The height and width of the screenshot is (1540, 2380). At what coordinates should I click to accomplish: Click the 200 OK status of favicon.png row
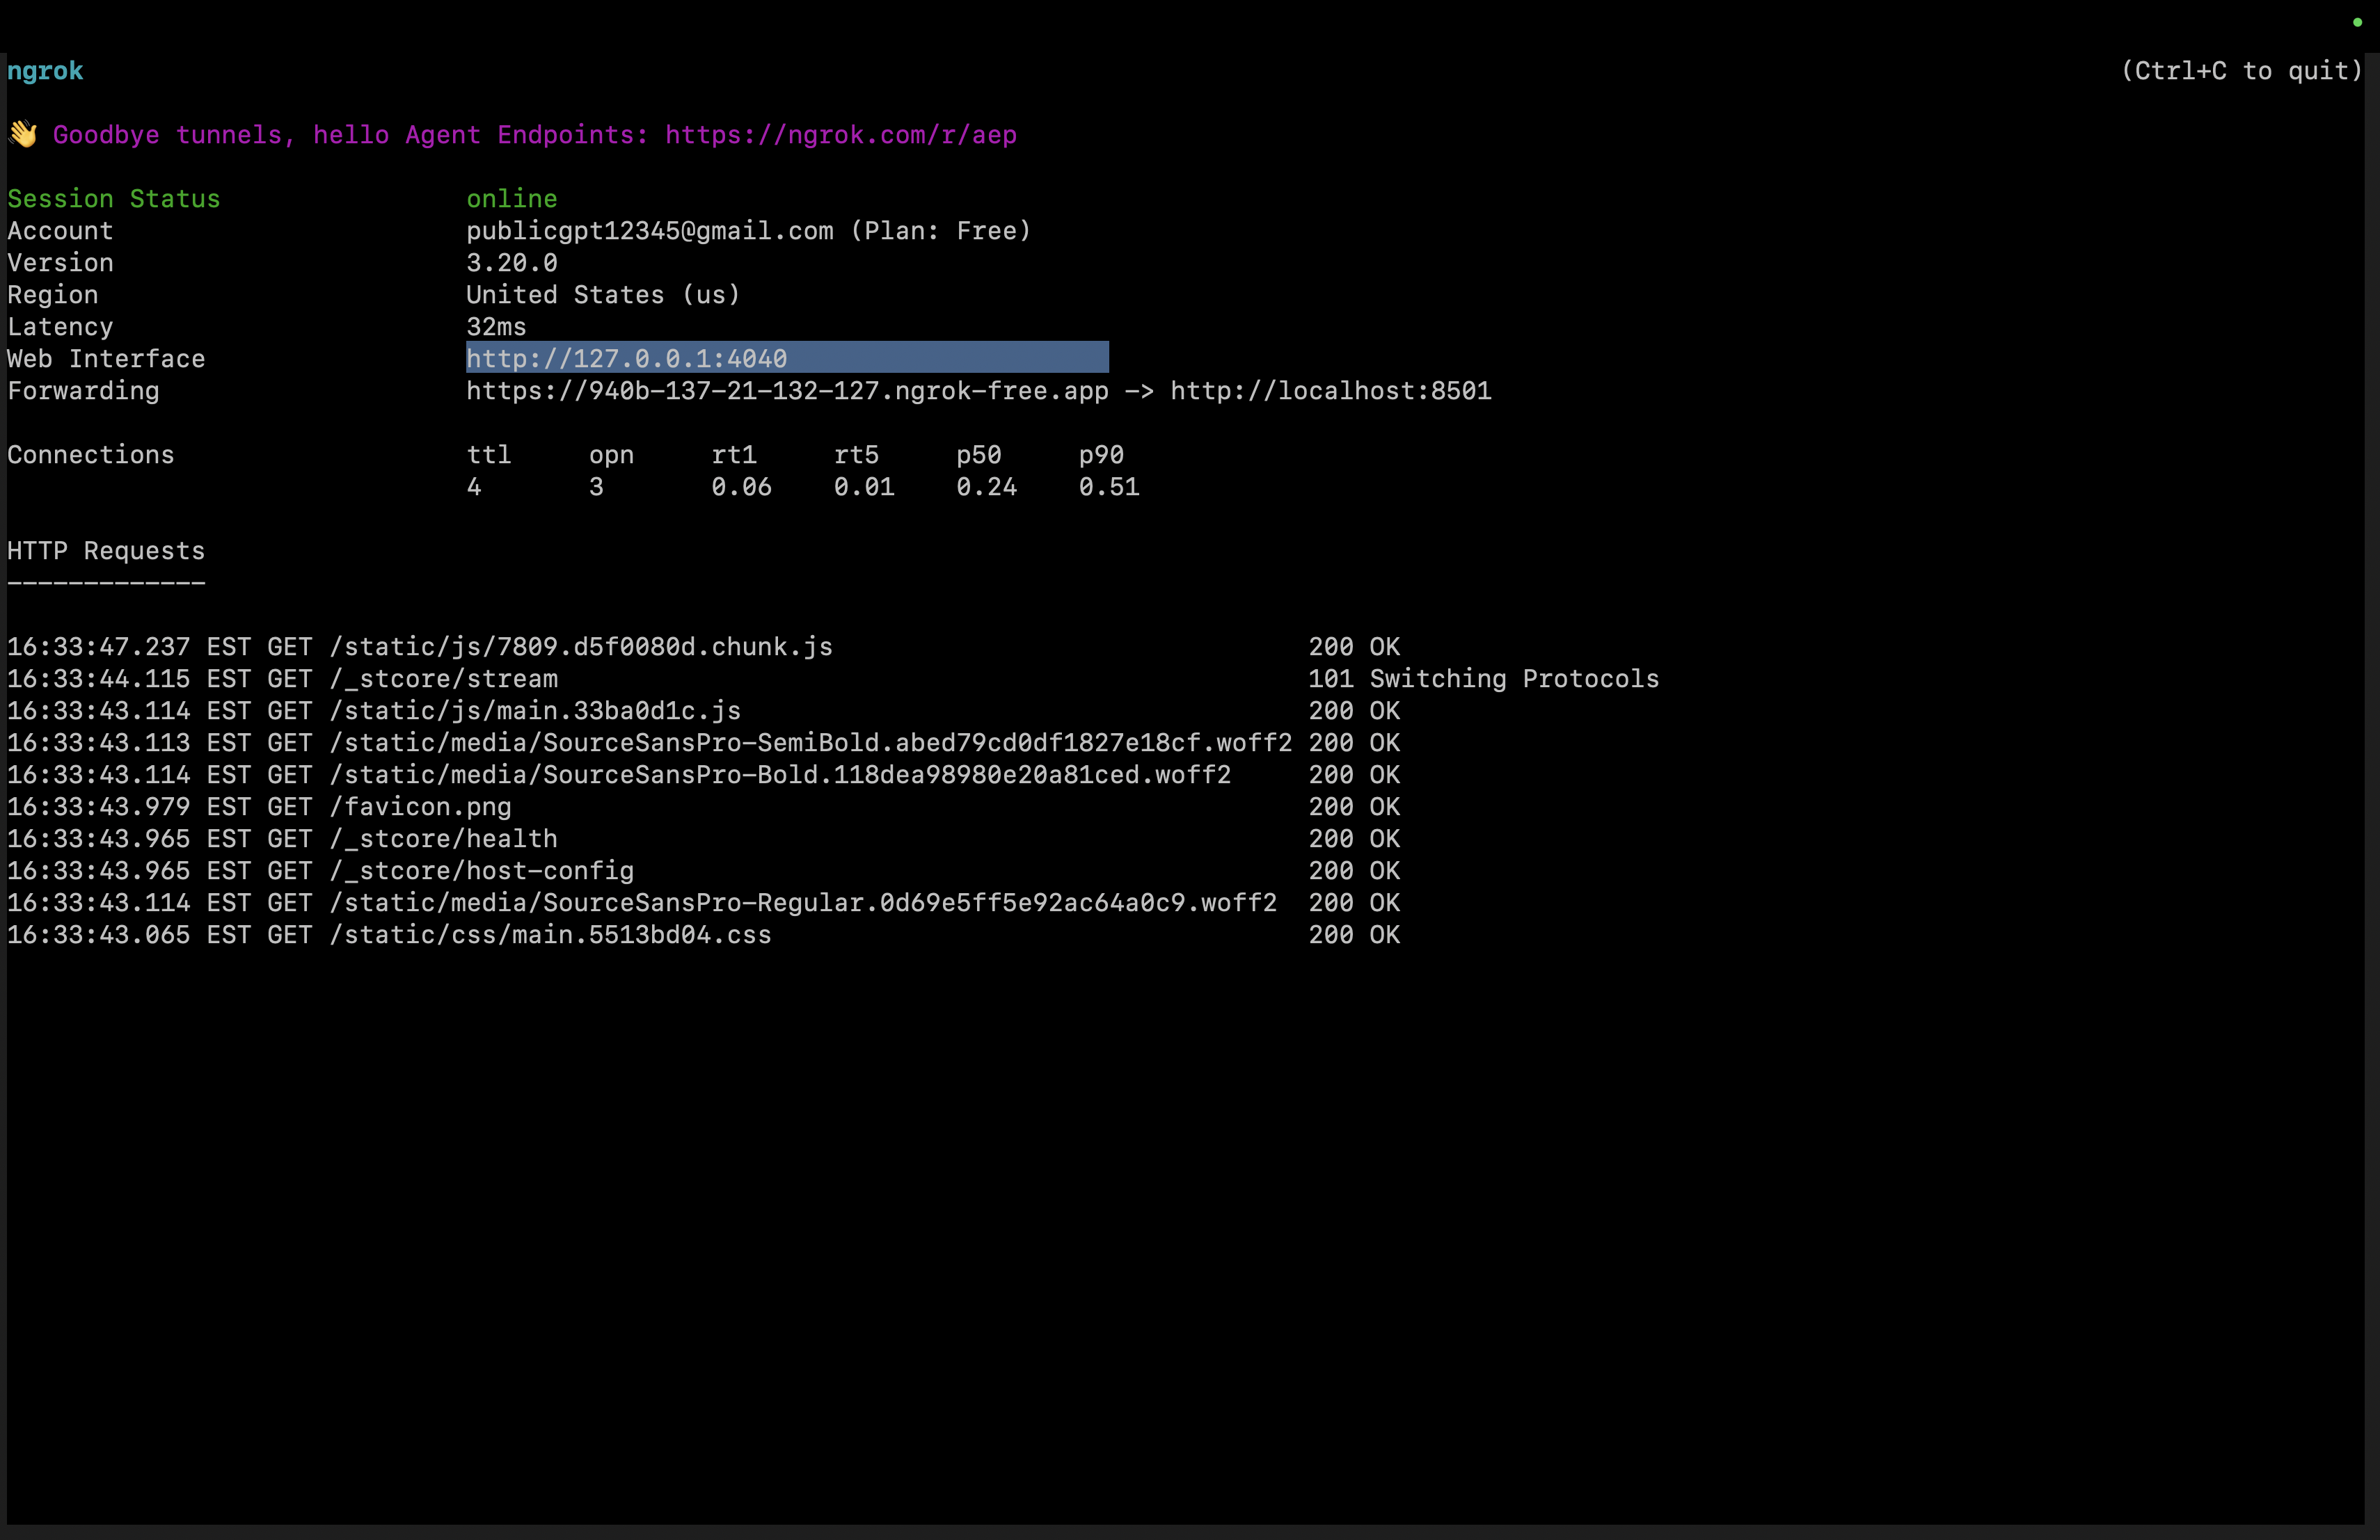(1354, 806)
